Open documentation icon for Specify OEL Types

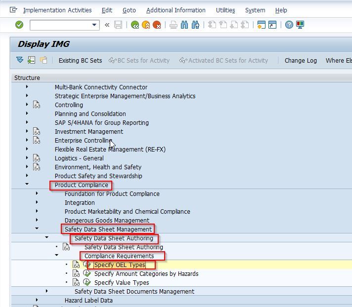(x=76, y=265)
